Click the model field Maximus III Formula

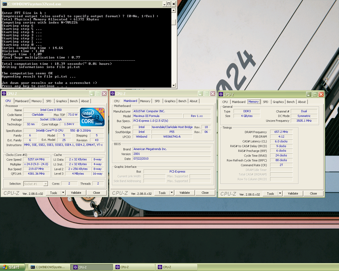158,116
